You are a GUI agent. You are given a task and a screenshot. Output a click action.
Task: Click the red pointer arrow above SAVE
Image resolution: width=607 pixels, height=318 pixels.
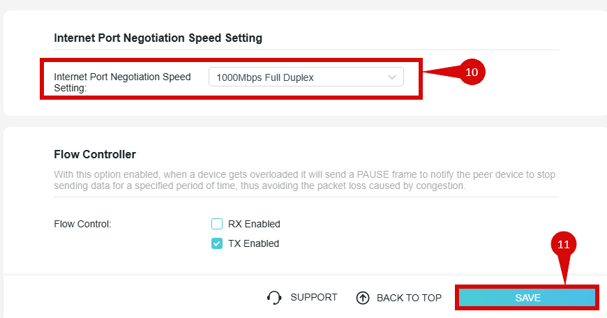tap(565, 271)
